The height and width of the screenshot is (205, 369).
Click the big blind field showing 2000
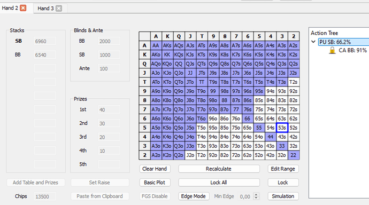(109, 41)
